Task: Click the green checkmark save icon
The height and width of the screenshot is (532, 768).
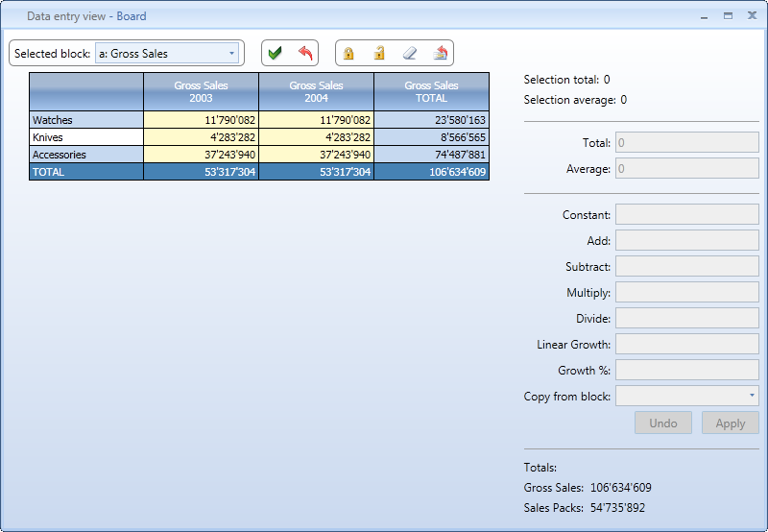Action: (x=276, y=54)
